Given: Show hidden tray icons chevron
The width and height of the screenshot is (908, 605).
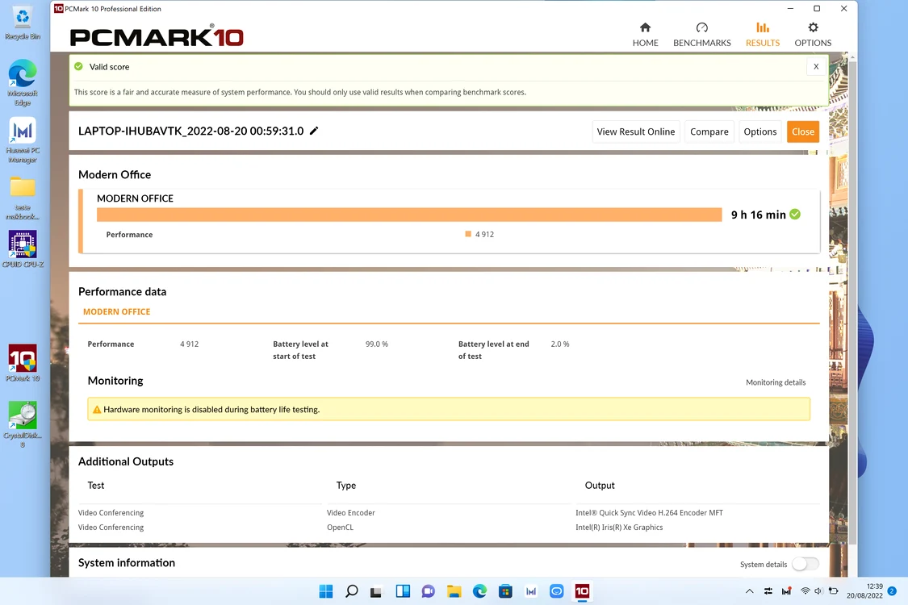Looking at the screenshot, I should [749, 591].
